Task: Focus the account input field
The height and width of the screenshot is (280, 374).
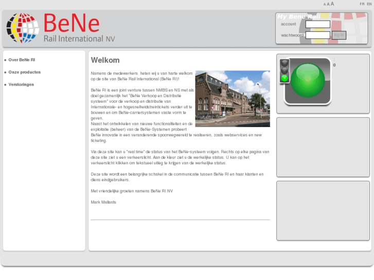Action: click(x=318, y=24)
